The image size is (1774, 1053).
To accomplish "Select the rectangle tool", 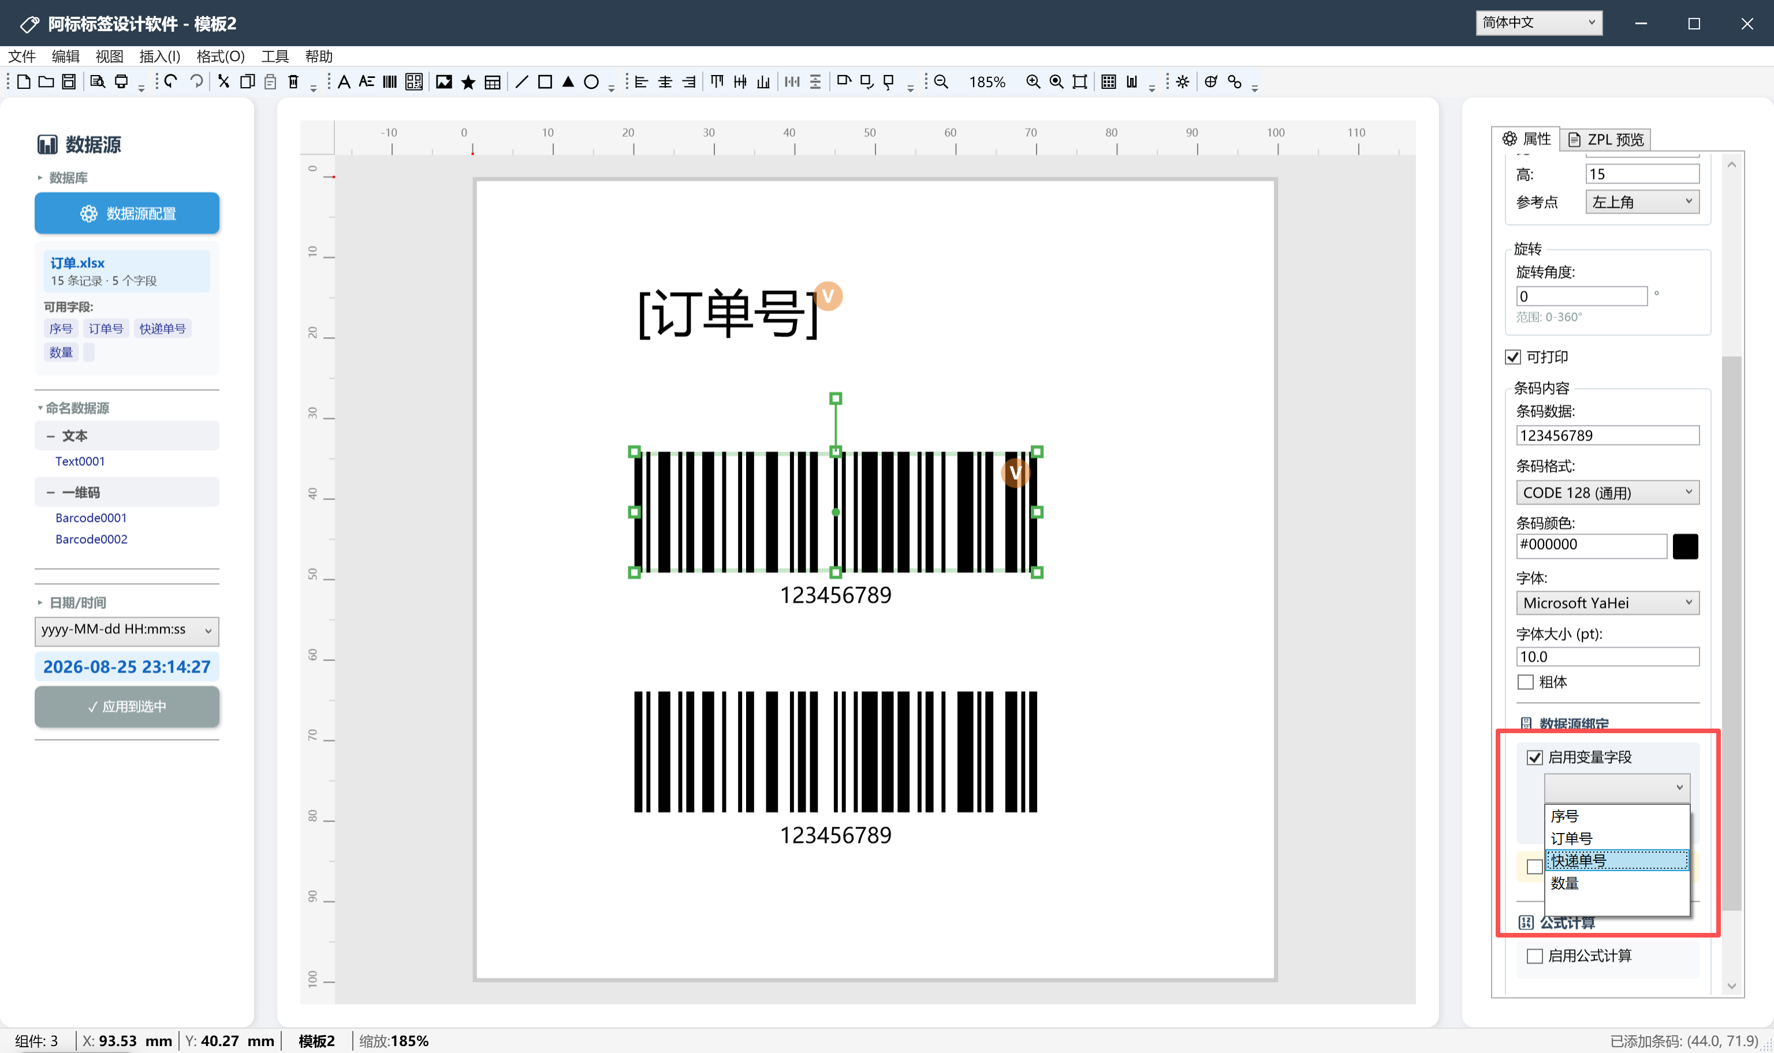I will pos(545,83).
